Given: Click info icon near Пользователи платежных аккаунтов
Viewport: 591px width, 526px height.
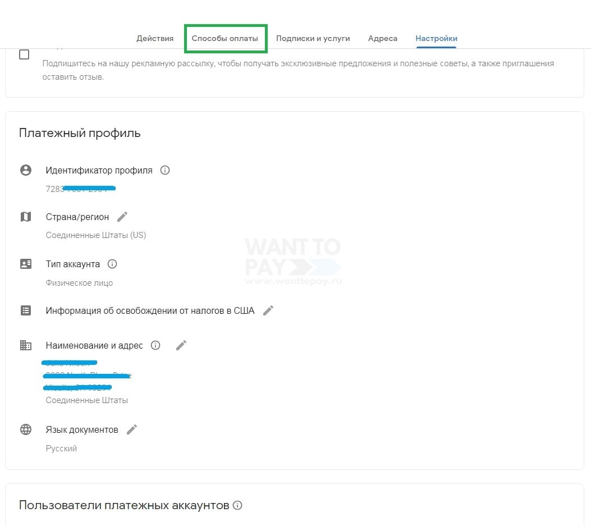Looking at the screenshot, I should pyautogui.click(x=237, y=505).
